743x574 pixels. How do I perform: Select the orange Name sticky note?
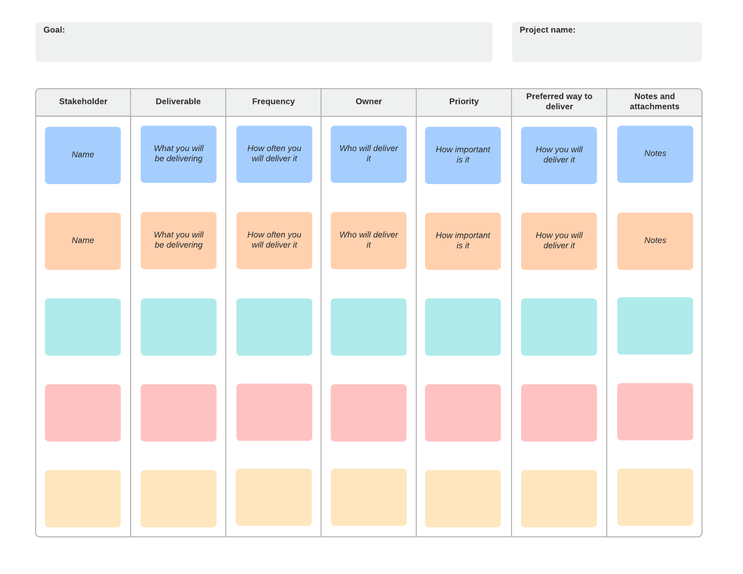tap(83, 241)
